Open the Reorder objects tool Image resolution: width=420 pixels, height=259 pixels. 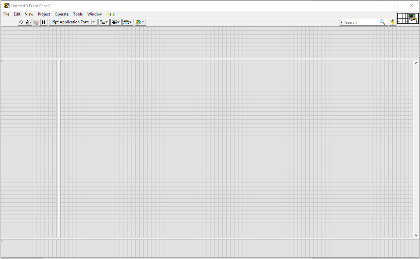[x=138, y=22]
